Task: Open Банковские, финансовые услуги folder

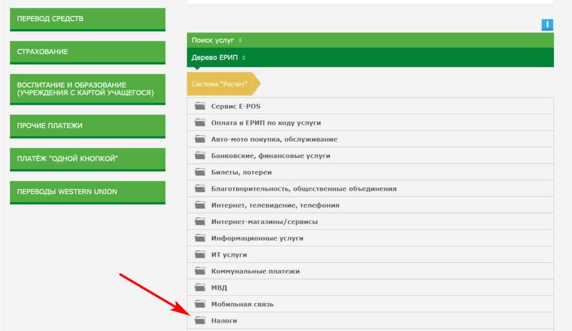Action: (x=270, y=156)
